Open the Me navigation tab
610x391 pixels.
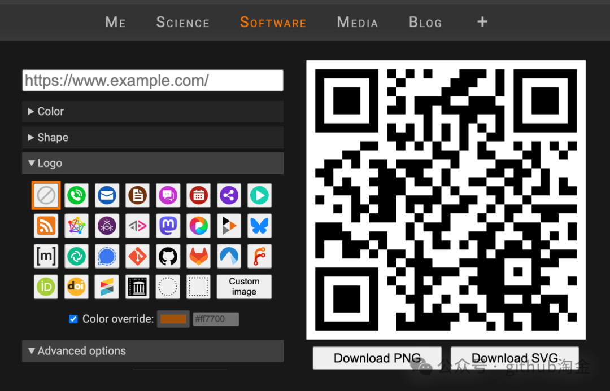pos(116,22)
